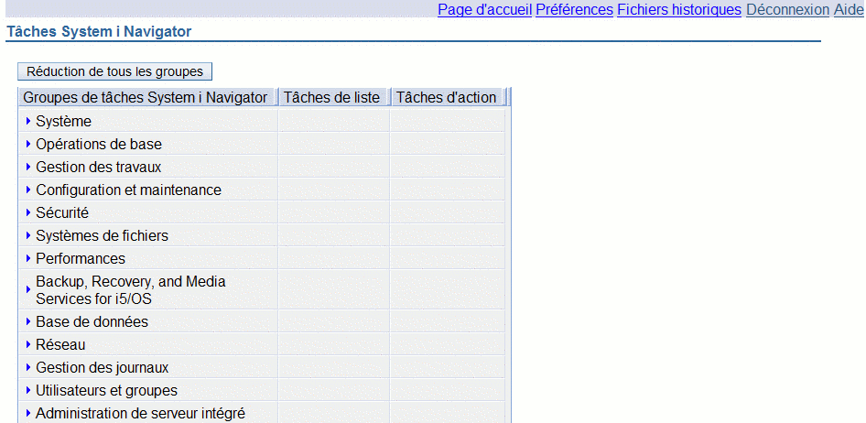Select Backup, Recovery, and Media Services label
Viewport: 866px width, 423px height.
[131, 290]
